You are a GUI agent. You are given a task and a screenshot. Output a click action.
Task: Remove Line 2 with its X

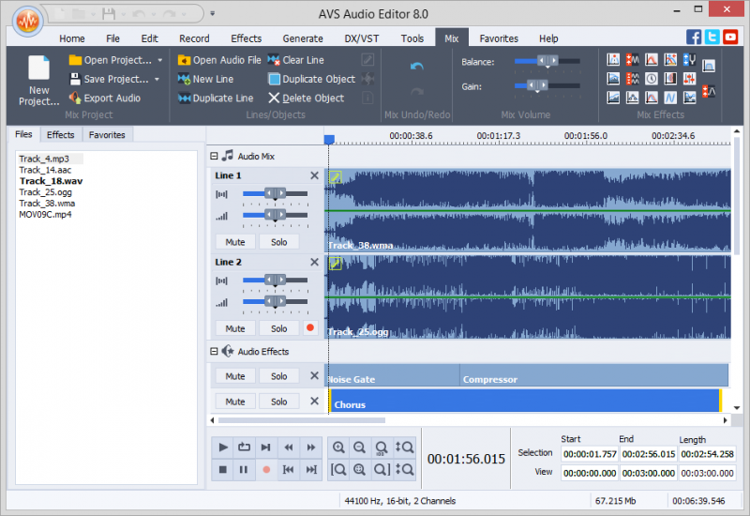tap(314, 263)
